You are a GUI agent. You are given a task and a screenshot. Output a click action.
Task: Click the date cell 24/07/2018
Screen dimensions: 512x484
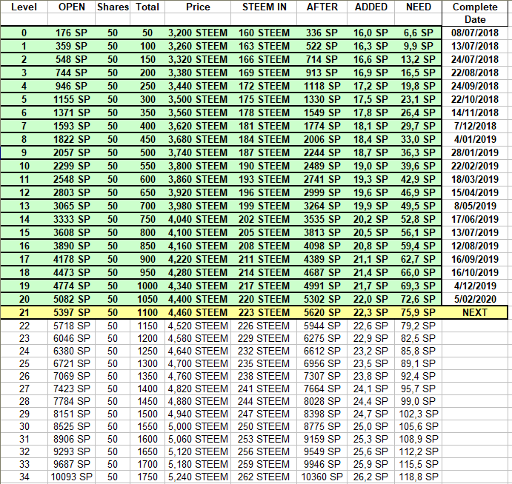[x=475, y=60]
